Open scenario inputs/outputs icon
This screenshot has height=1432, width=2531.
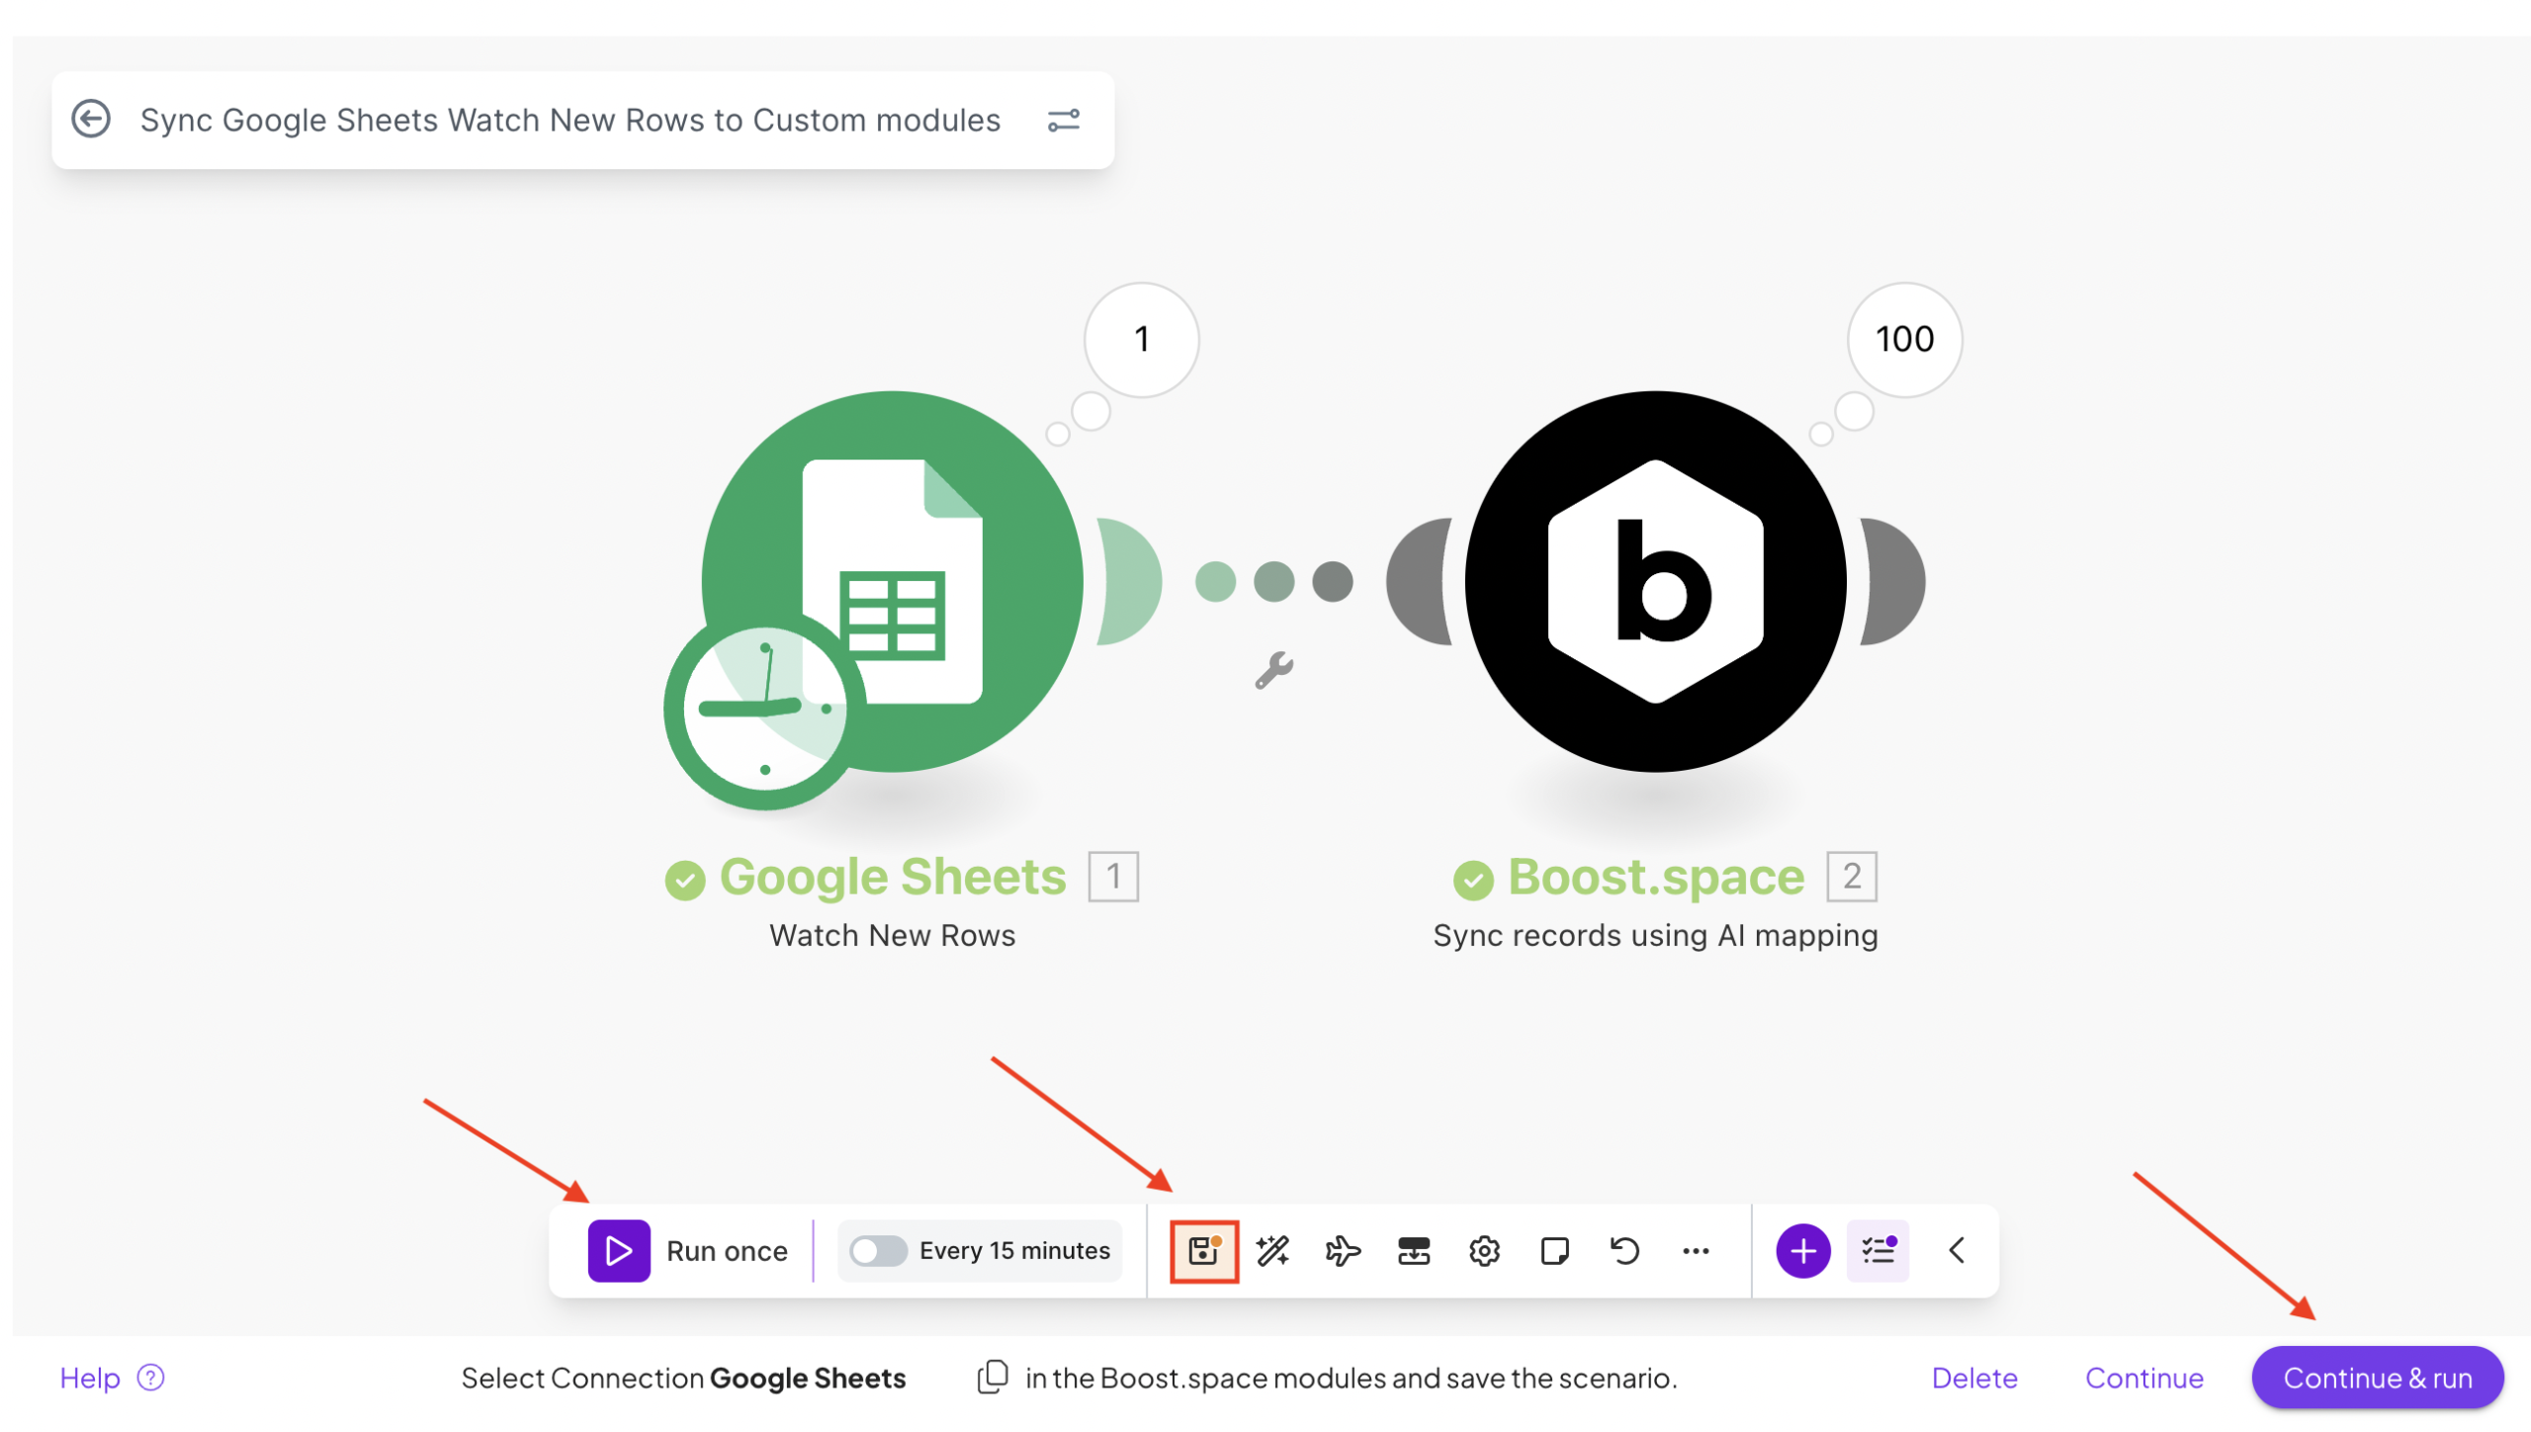pos(1414,1251)
